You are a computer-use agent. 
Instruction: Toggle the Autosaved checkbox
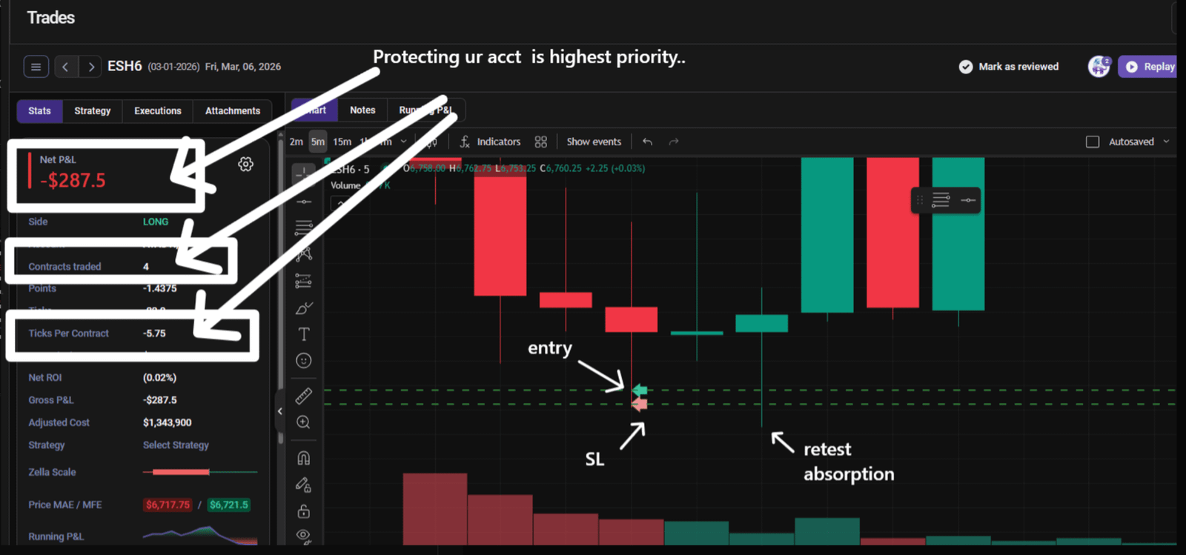click(x=1093, y=142)
